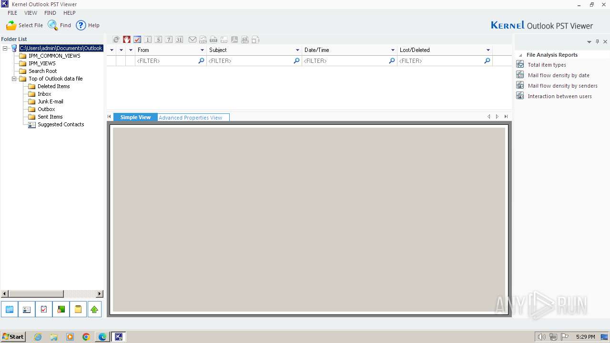Screen dimensions: 610x343
Task: Click the calendar checkmark icon
Action: click(137, 40)
